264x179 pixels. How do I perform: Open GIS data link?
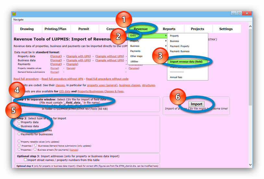(x=65, y=91)
